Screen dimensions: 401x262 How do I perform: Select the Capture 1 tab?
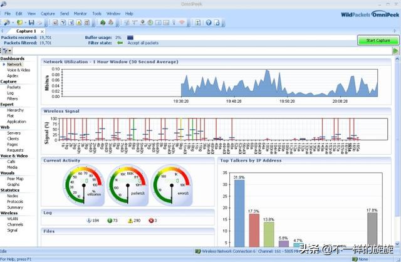[x=26, y=31]
